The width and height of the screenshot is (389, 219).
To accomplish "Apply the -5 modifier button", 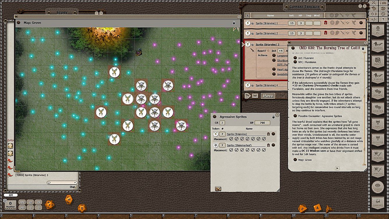I will click(38, 207).
